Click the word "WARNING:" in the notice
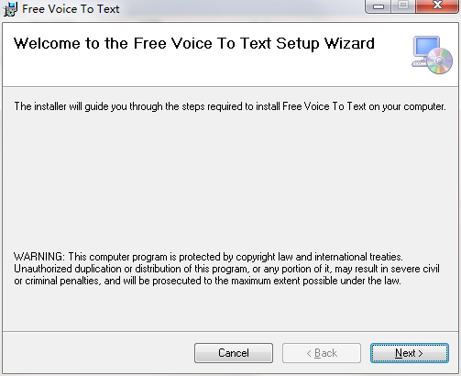 (39, 257)
